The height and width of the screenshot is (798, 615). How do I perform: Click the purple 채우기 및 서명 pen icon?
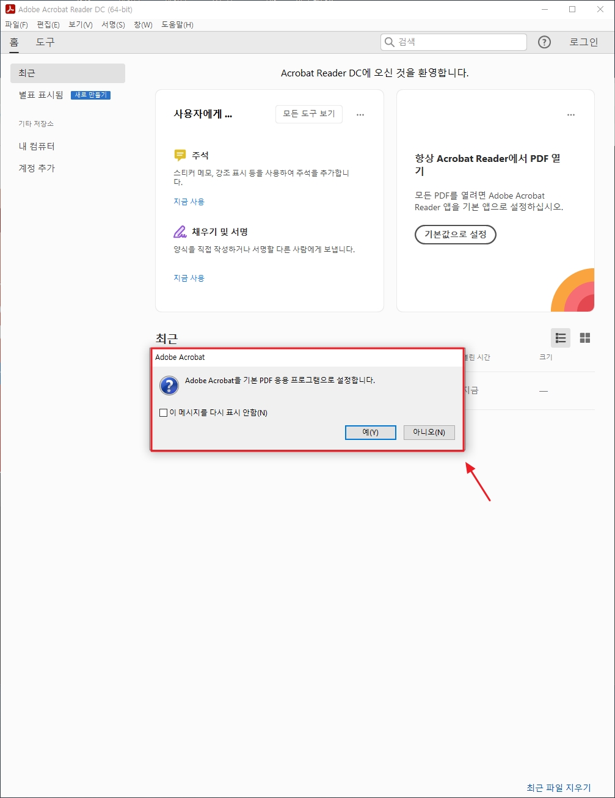pos(180,232)
